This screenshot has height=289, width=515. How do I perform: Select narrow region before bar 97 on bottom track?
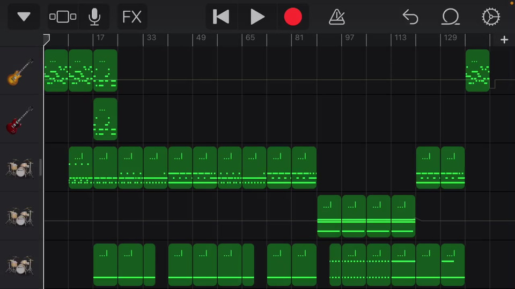click(335, 265)
